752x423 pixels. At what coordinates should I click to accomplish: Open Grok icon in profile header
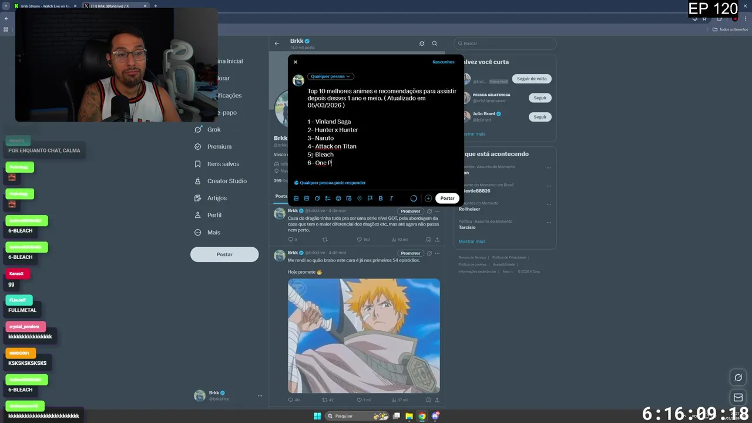click(422, 43)
